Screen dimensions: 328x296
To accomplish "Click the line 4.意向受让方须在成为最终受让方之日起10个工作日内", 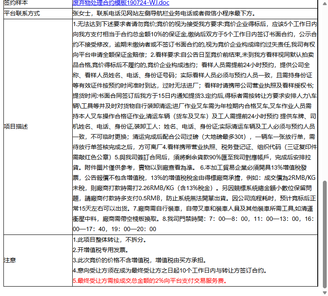I will click(170, 271).
